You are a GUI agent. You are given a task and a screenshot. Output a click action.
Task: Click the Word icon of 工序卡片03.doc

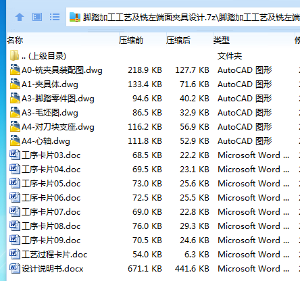[x=15, y=155]
